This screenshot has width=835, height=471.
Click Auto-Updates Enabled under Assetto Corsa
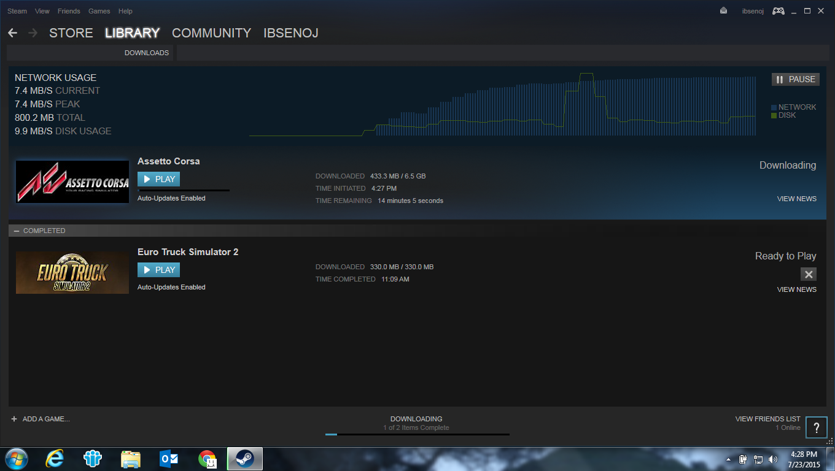click(x=171, y=199)
